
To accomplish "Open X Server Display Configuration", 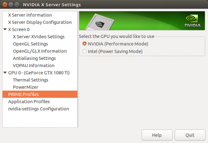I will coord(40,22).
